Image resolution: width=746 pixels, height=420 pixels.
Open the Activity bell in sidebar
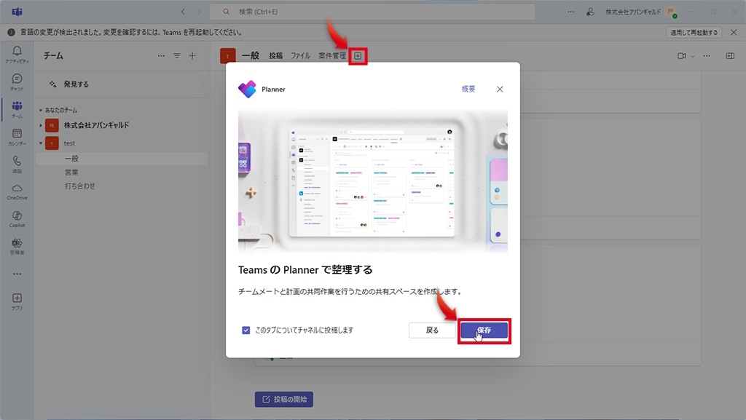click(x=17, y=54)
